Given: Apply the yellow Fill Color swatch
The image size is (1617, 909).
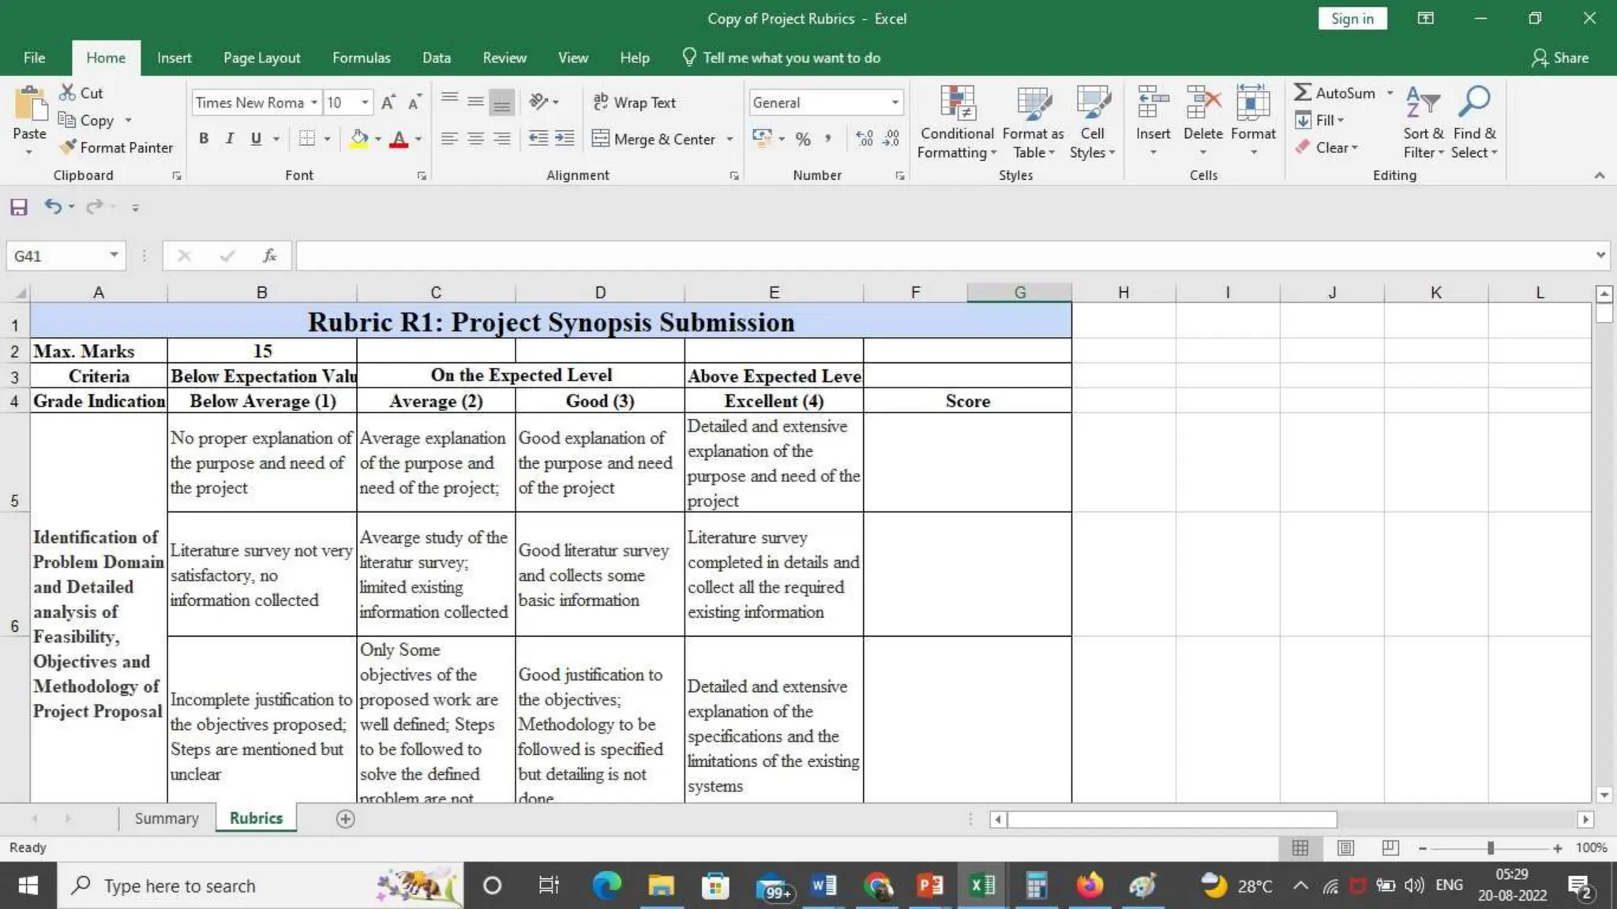Looking at the screenshot, I should 359,139.
